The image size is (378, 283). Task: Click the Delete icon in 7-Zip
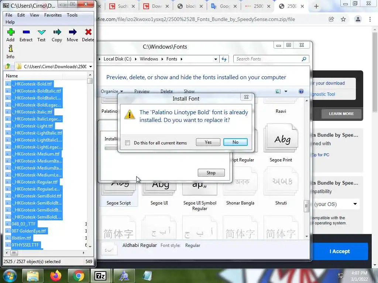click(88, 32)
